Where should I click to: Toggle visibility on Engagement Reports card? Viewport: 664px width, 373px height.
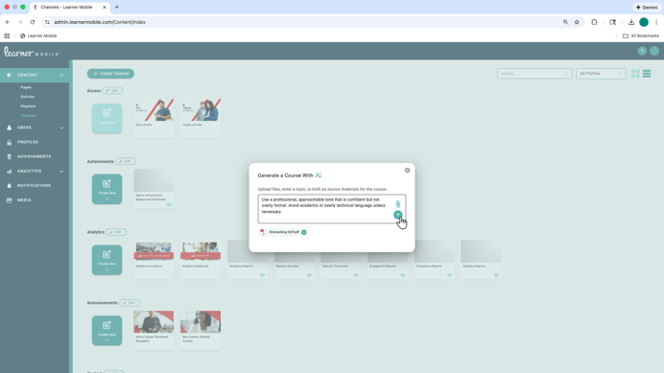[x=403, y=275]
